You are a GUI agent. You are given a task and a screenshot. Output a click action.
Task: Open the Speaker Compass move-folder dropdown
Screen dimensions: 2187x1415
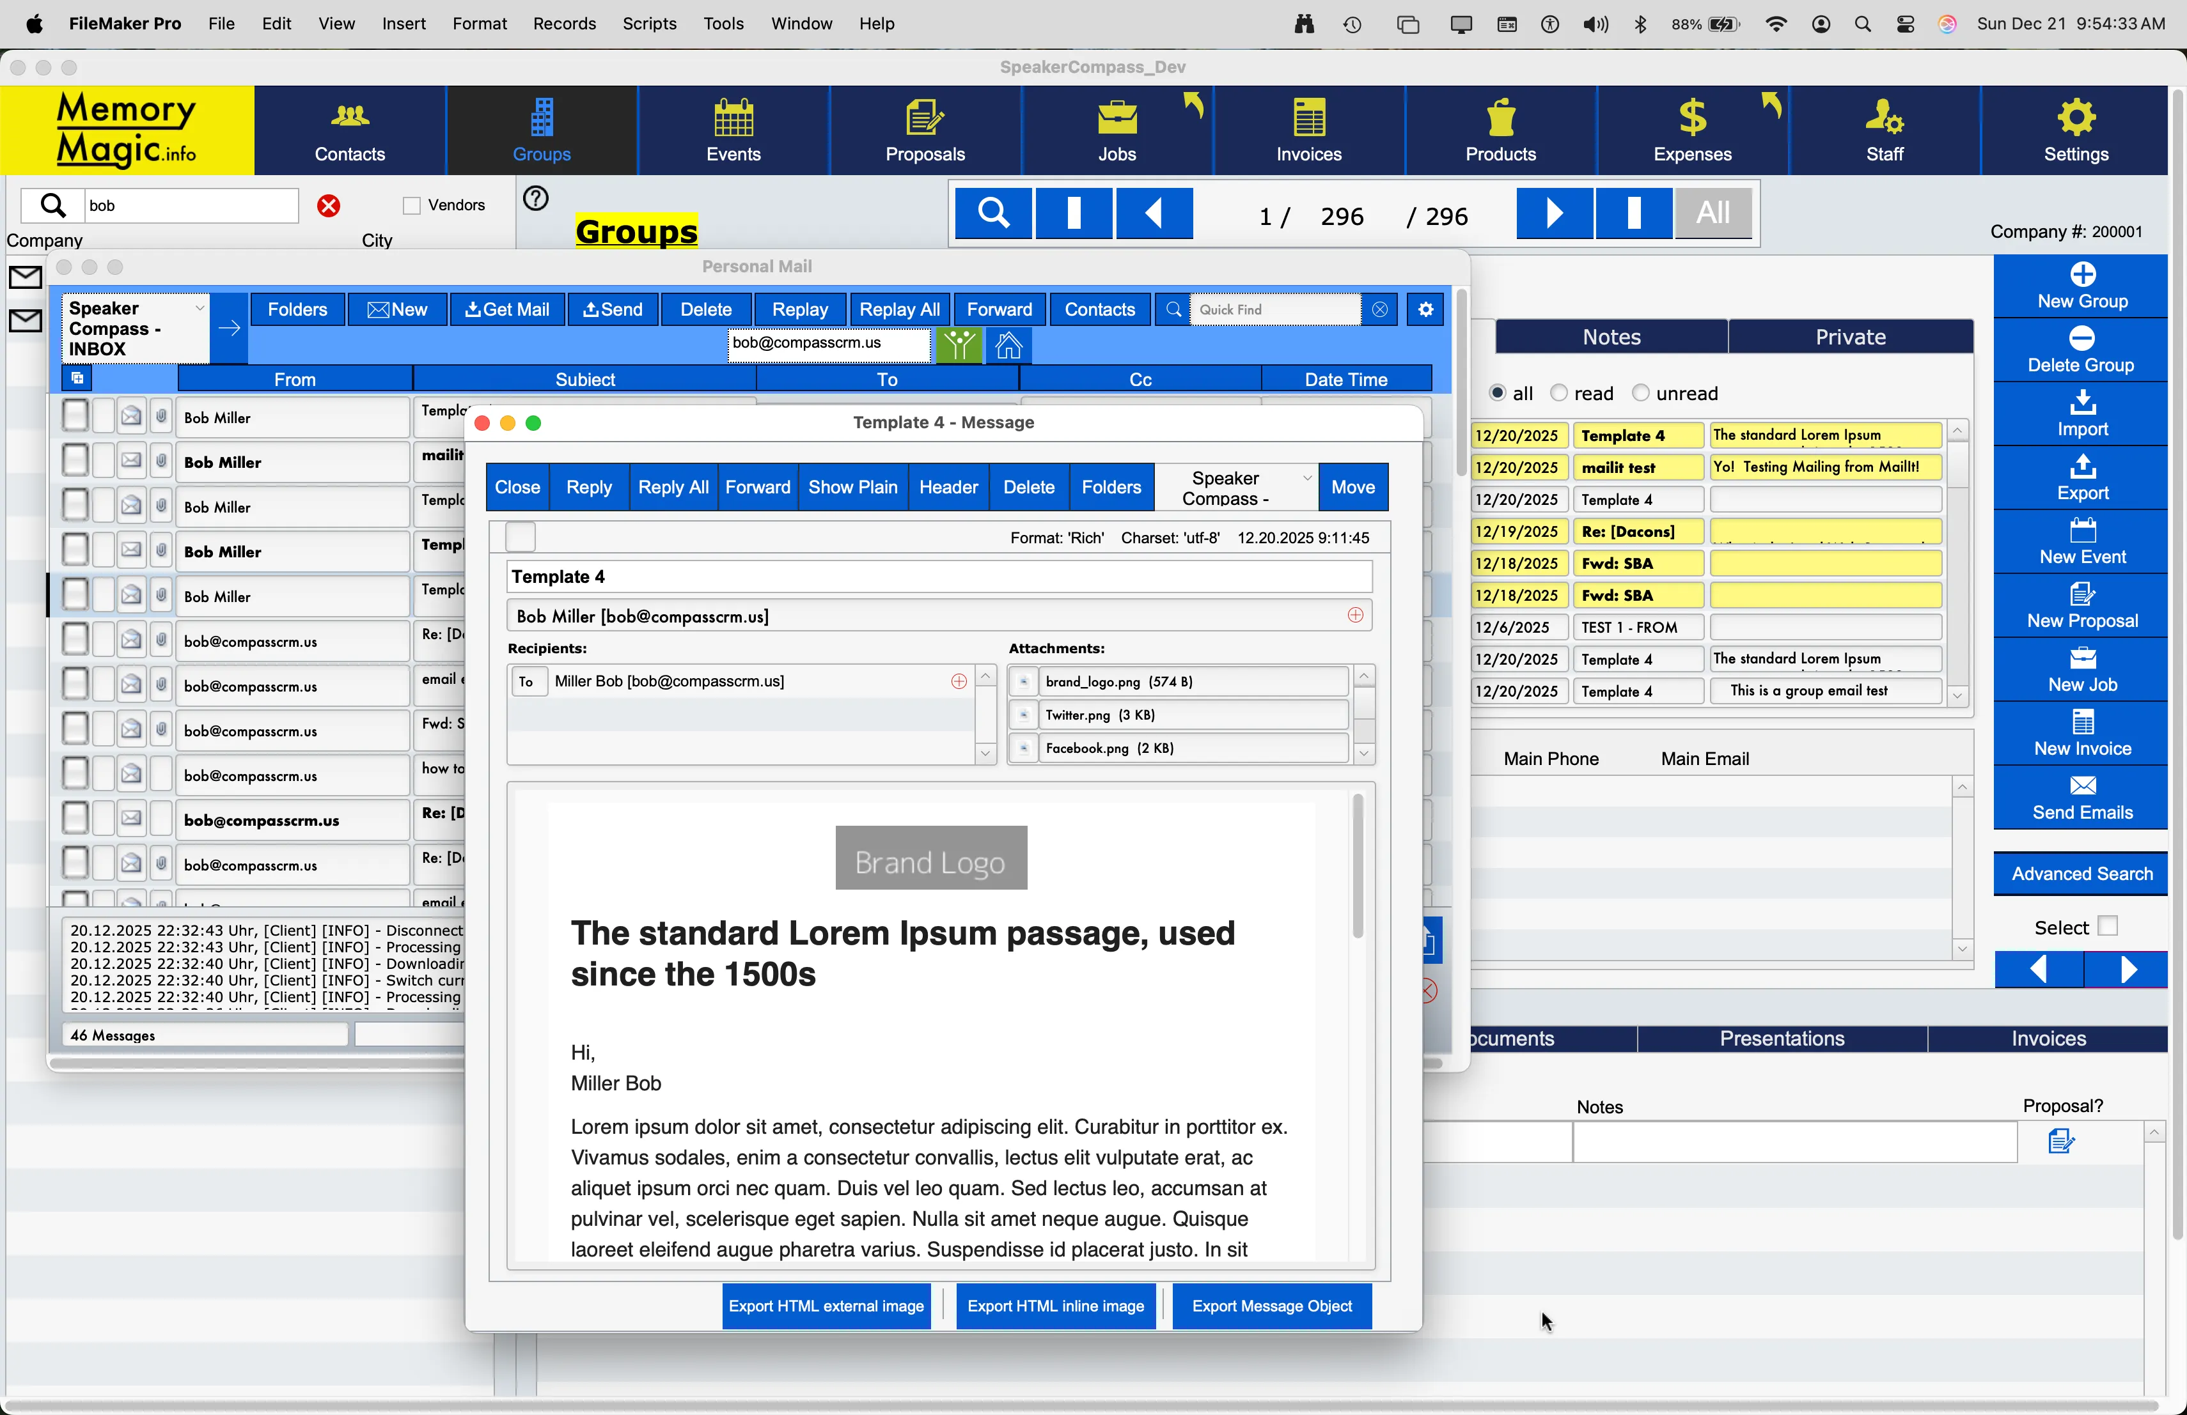pos(1235,488)
